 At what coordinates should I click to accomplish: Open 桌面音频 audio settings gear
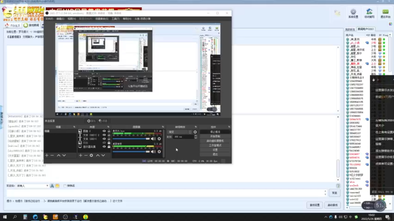[159, 151]
